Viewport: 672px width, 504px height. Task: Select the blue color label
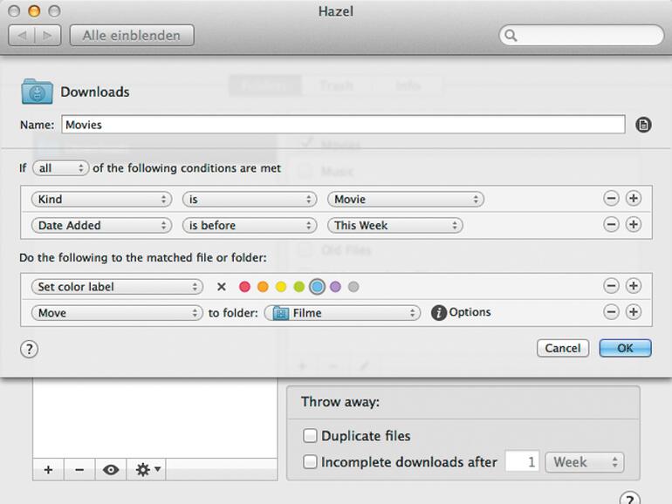click(317, 287)
